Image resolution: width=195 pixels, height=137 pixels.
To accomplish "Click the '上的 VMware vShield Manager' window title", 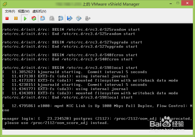I will pyautogui.click(x=111, y=4).
